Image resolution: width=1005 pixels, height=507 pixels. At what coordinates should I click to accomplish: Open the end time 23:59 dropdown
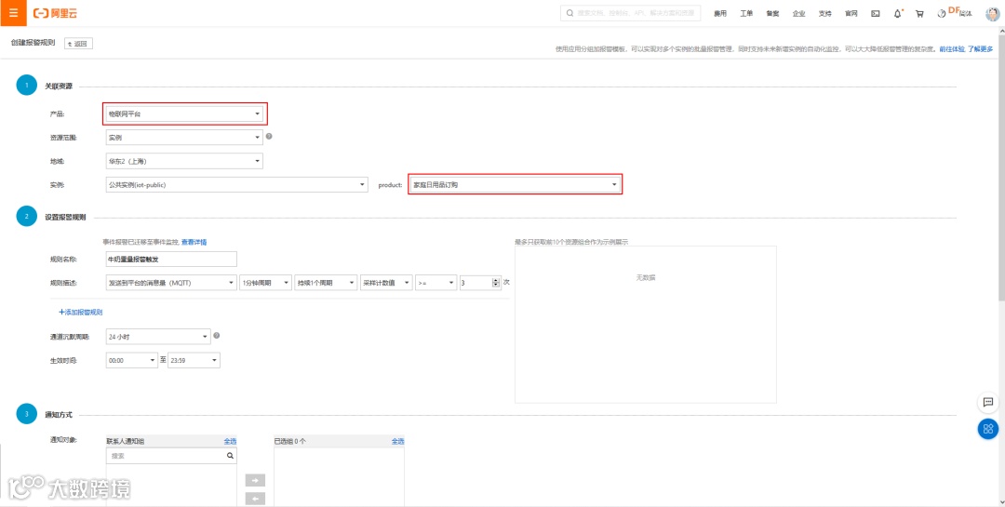(x=194, y=360)
